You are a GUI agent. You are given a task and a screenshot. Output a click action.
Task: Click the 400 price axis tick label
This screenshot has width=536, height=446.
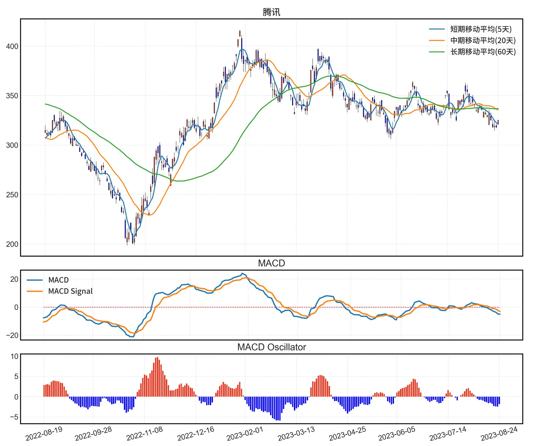coord(12,46)
